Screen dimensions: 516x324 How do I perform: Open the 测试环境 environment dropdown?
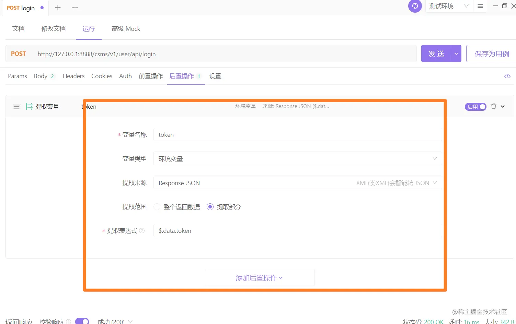[x=449, y=6]
